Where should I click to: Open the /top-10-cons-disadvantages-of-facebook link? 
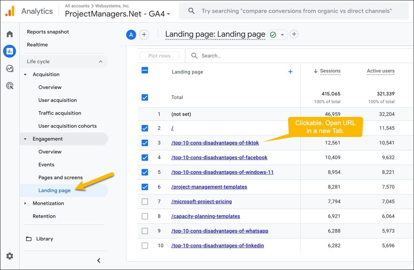click(219, 158)
